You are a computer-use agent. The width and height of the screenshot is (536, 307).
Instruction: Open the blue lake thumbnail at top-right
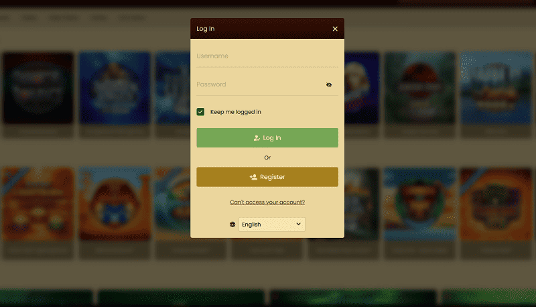pyautogui.click(x=496, y=88)
